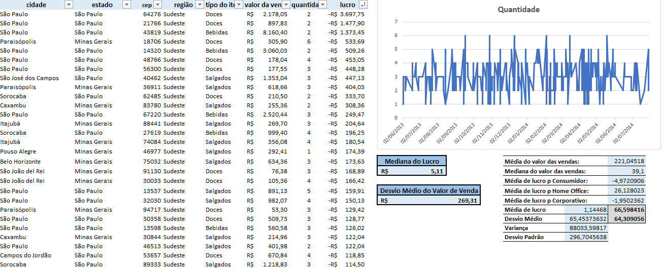Click the bold 66,598416 cell

626,210
